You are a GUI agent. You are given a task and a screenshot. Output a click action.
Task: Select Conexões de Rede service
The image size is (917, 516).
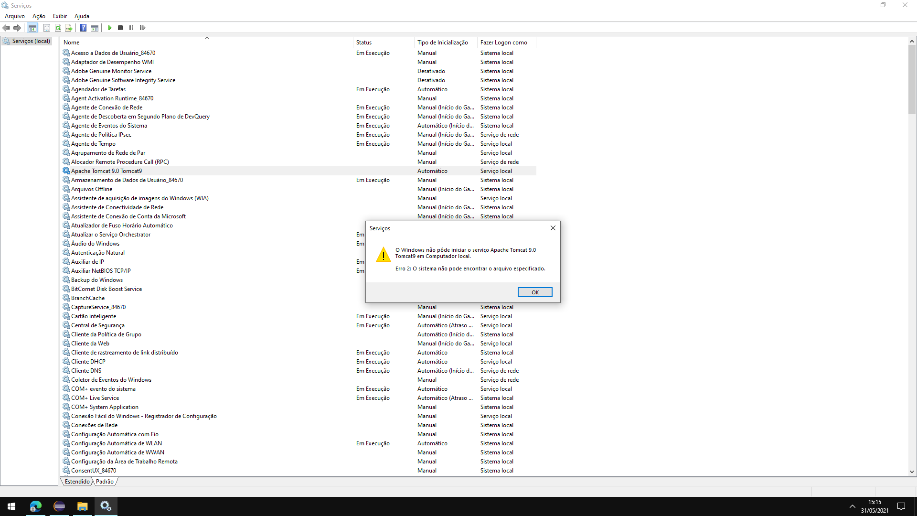[299, 425]
